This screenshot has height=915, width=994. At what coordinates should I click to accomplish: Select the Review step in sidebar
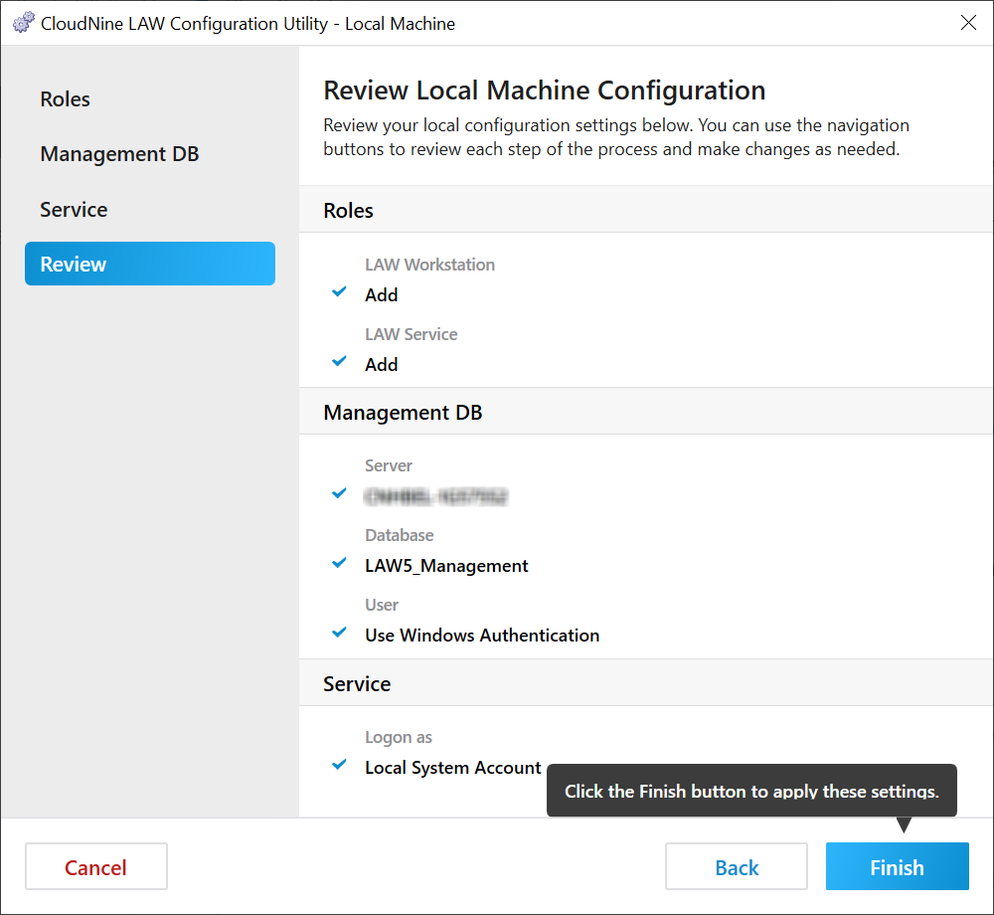(x=150, y=264)
